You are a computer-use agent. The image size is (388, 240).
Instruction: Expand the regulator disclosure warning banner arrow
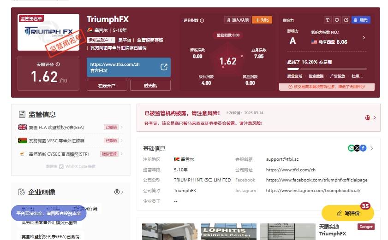(x=375, y=117)
